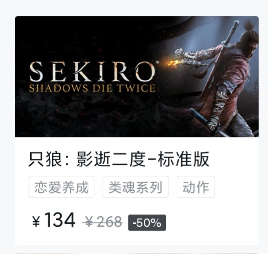Viewport: 268px width, 254px height.
Task: Click the current price ¥134
Action: [x=54, y=220]
